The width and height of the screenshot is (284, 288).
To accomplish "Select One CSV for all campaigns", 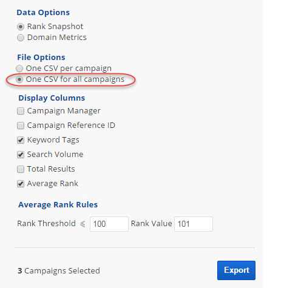I will click(x=19, y=79).
